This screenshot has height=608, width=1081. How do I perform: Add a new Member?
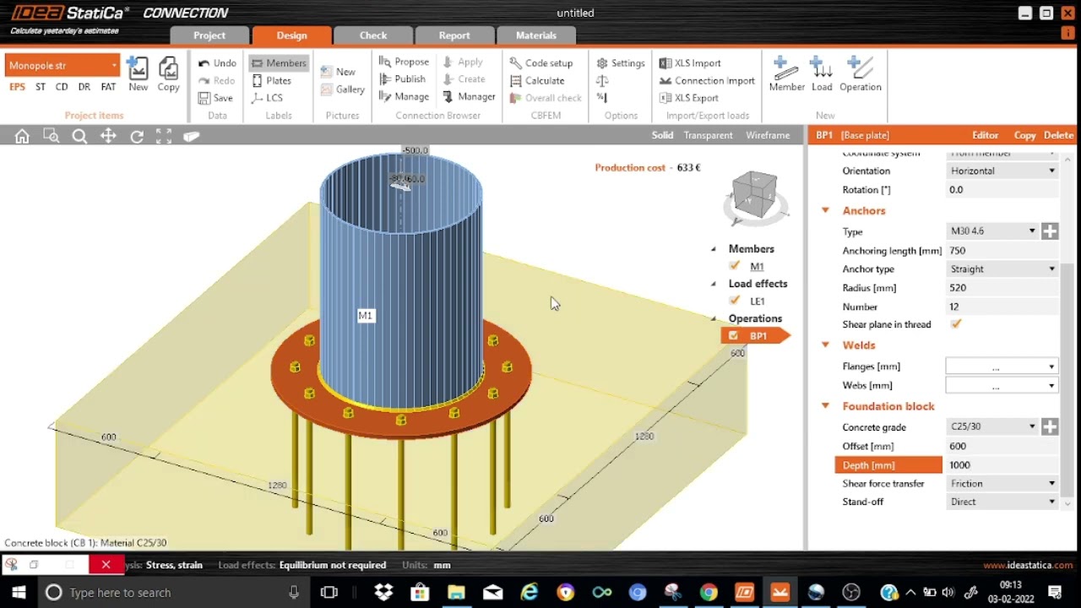pyautogui.click(x=786, y=74)
